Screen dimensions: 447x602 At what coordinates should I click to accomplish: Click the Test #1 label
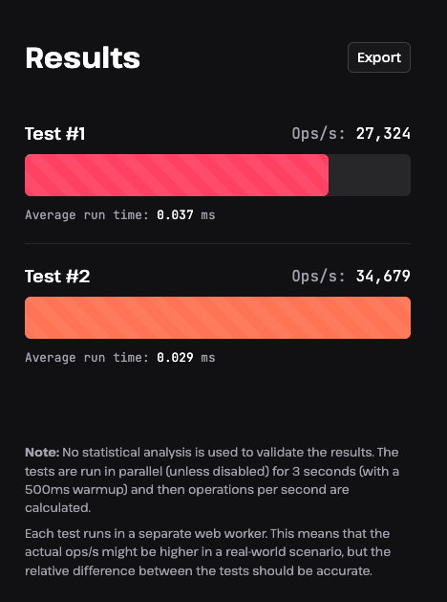[x=55, y=134]
